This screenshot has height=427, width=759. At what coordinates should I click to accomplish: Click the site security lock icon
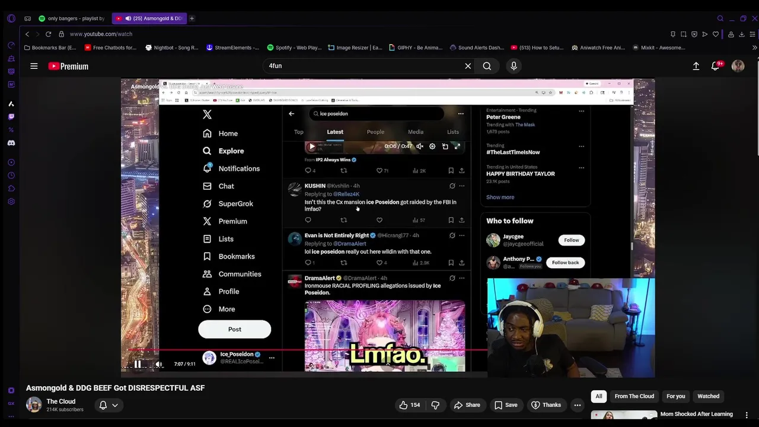click(x=61, y=34)
